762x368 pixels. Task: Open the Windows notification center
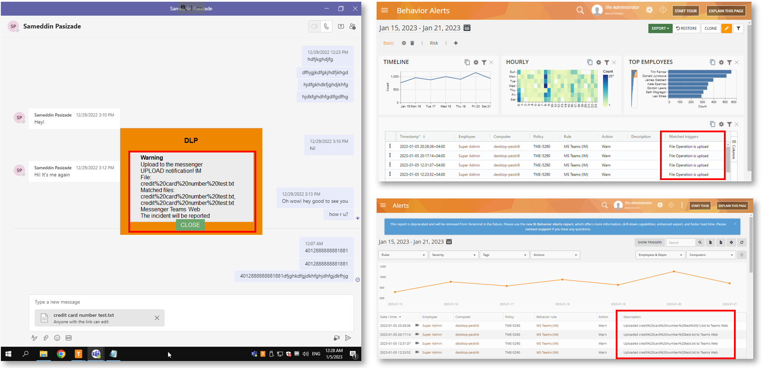click(353, 354)
